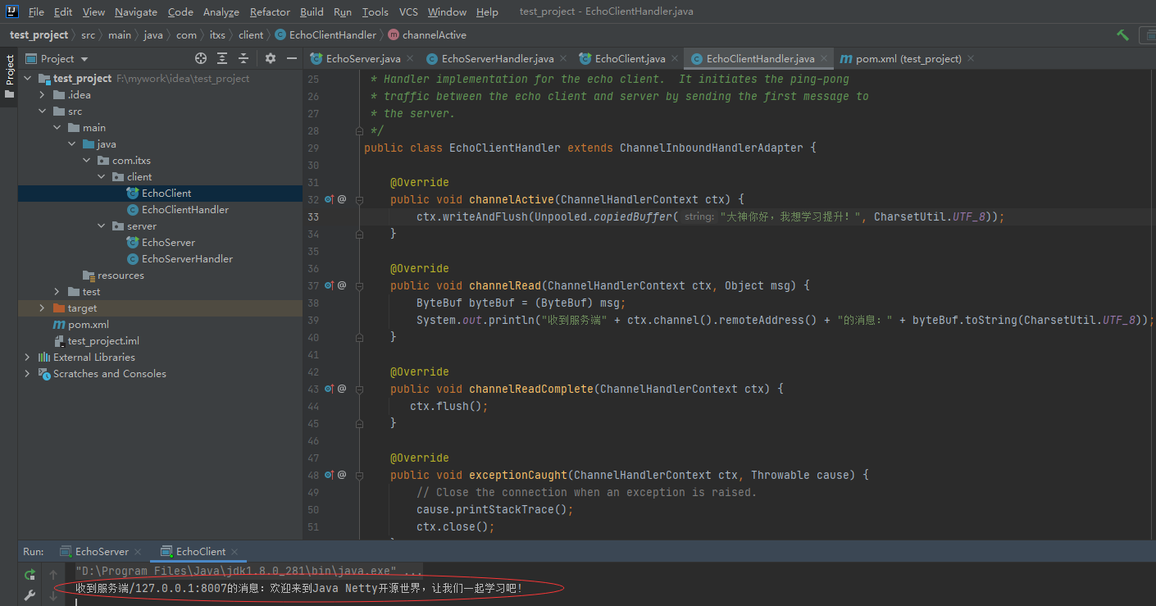Click the locate-in-project crosshair icon
1156x606 pixels.
(201, 58)
